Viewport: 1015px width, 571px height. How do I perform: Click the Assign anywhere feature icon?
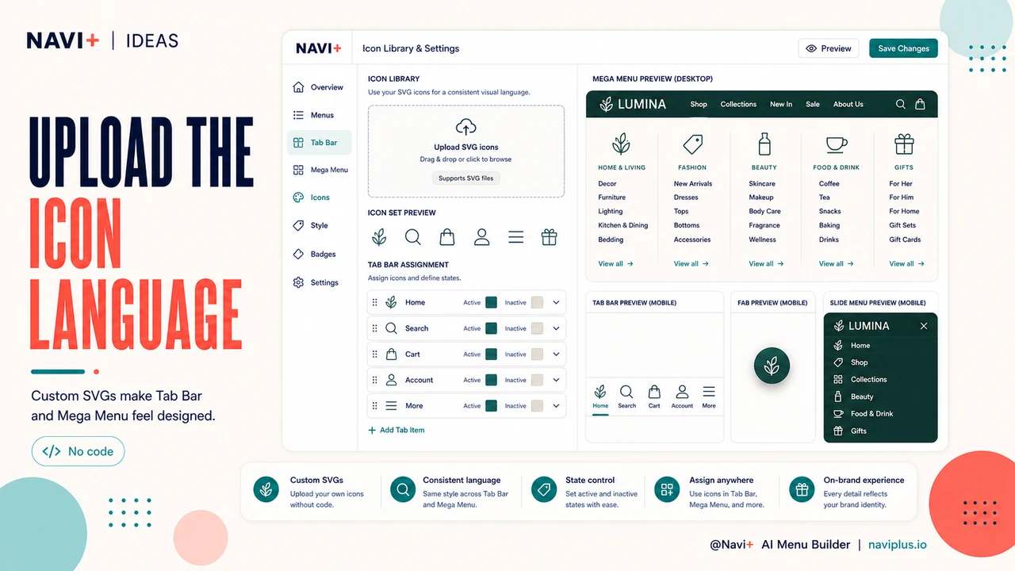coord(667,490)
